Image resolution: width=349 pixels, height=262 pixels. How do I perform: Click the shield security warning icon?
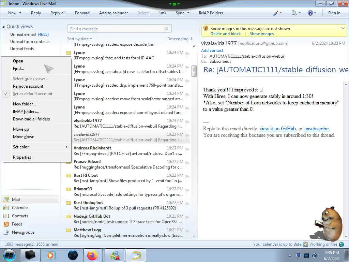pyautogui.click(x=206, y=28)
